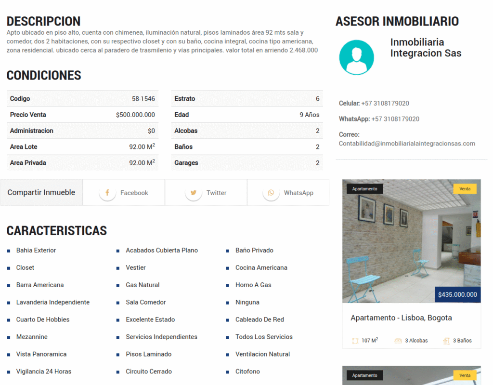Click the Venta badge on the bottom listing
Image resolution: width=493 pixels, height=385 pixels.
(465, 375)
